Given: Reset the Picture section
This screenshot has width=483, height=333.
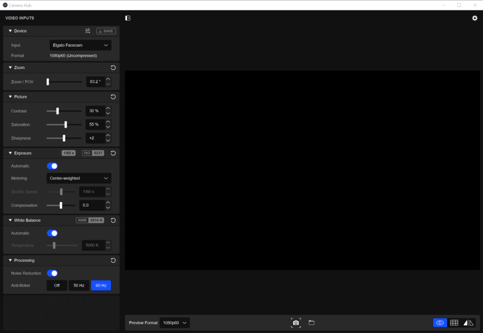Looking at the screenshot, I should [x=113, y=97].
